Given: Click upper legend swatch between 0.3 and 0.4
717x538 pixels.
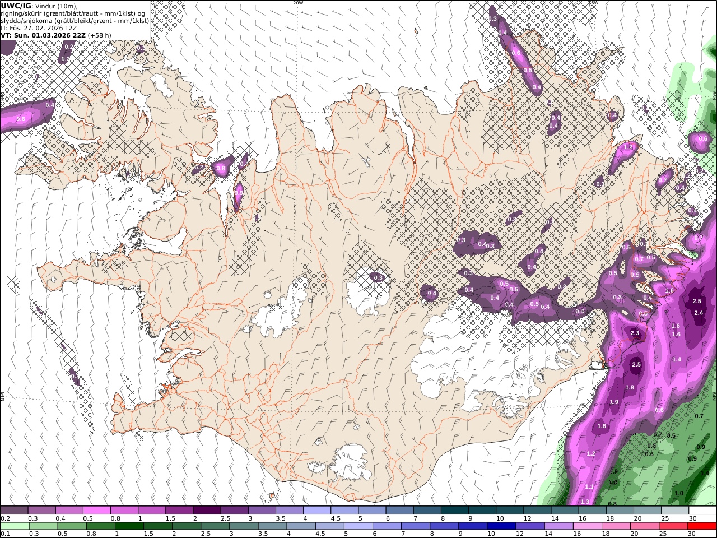Looking at the screenshot, I should pyautogui.click(x=42, y=511).
